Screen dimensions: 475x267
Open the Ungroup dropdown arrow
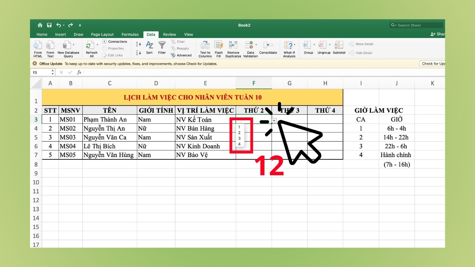[330, 45]
